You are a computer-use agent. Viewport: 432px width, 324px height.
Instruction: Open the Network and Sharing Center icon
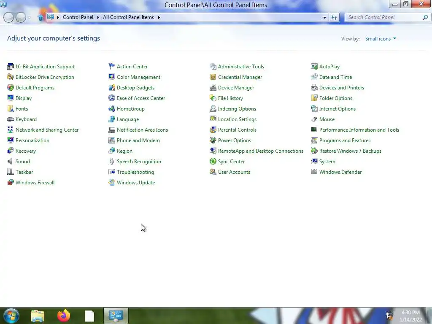11,130
